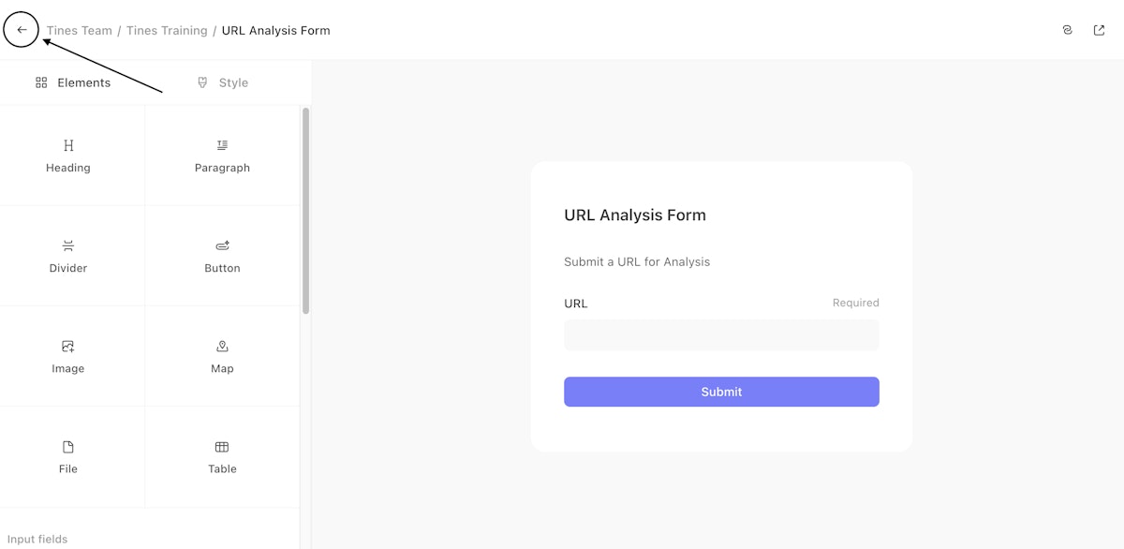Viewport: 1124px width, 549px height.
Task: Add a Button element
Action: tap(222, 256)
